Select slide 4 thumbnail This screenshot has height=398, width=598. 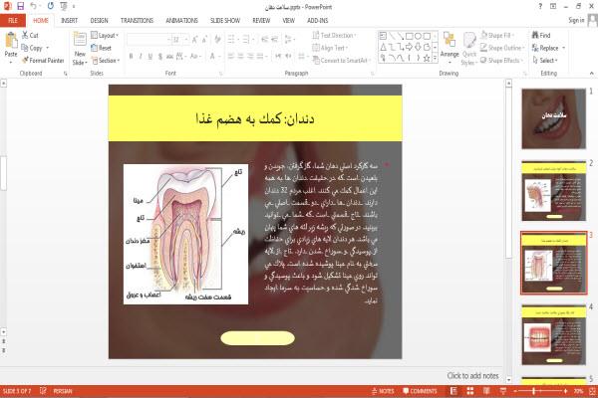(553, 334)
